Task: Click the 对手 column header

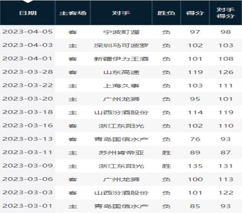Action: 121,13
